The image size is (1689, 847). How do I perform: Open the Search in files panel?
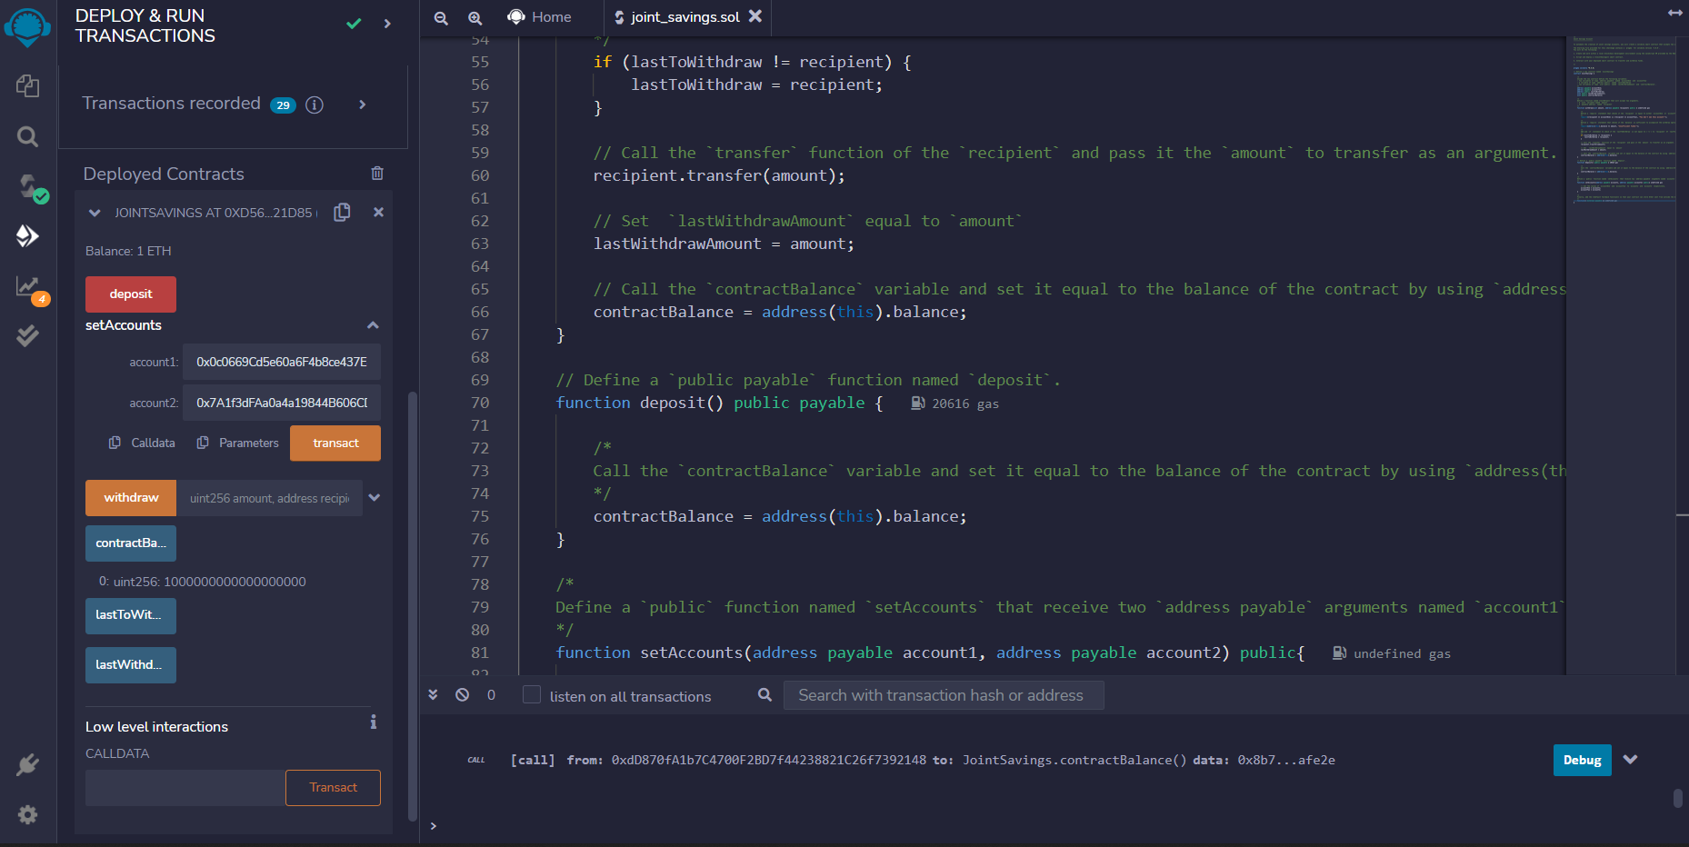(27, 136)
